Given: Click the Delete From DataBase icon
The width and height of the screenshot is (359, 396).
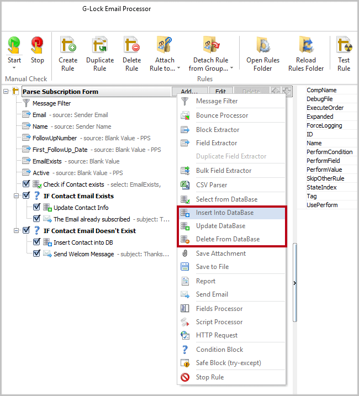Looking at the screenshot, I should tap(185, 239).
